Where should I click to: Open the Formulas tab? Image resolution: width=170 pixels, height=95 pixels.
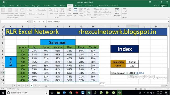(x=47, y=6)
